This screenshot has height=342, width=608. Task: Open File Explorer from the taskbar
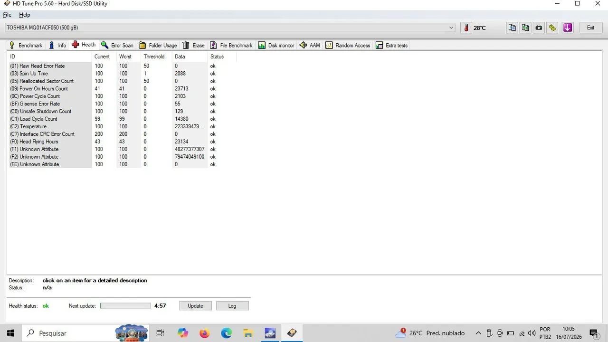(248, 333)
